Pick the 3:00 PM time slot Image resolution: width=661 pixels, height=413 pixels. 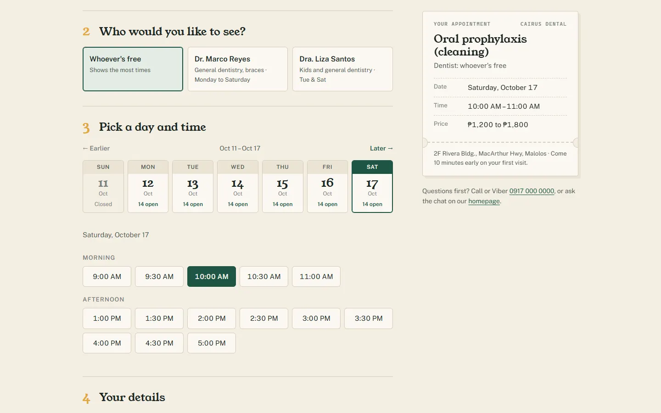point(316,318)
